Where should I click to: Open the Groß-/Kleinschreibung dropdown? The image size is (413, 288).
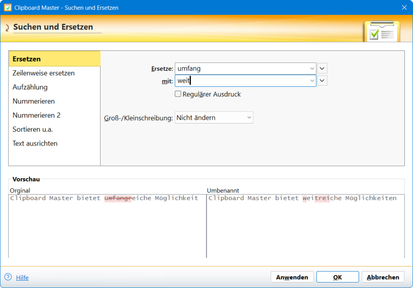click(214, 118)
